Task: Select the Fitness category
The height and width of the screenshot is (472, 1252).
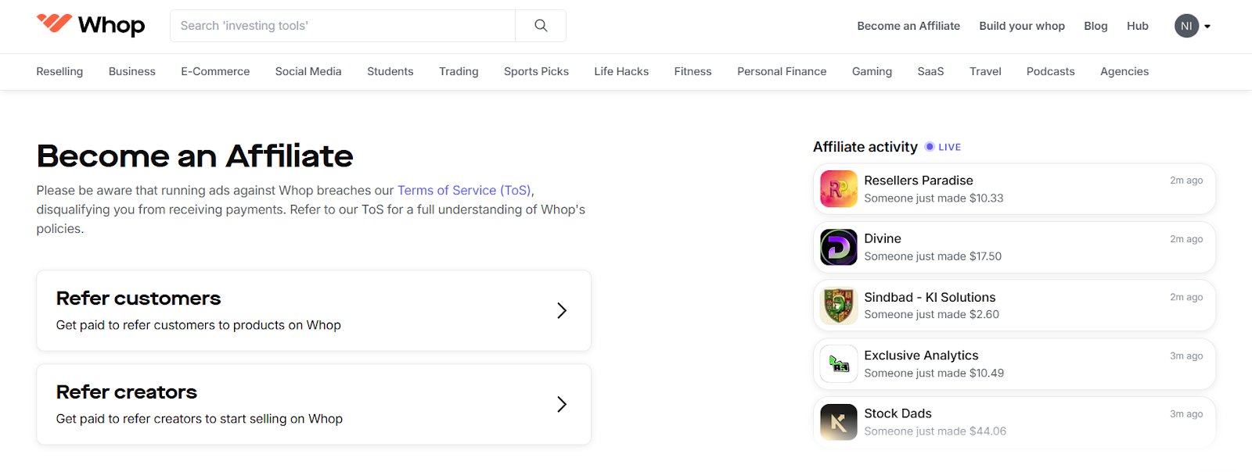Action: coord(693,71)
